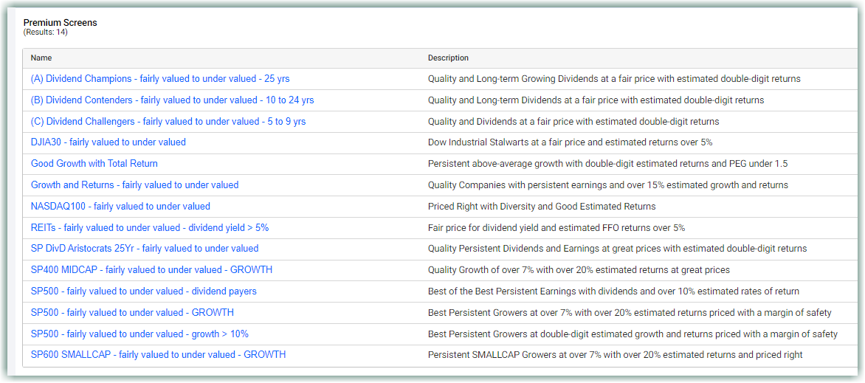The height and width of the screenshot is (383, 865).
Task: Select description "Quality and Long-term Dividends at a fair price"
Action: click(596, 100)
